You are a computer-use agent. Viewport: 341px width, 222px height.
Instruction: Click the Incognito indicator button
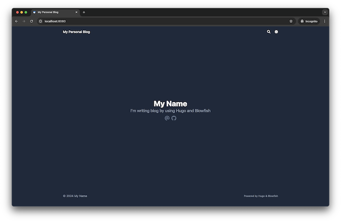click(x=309, y=21)
